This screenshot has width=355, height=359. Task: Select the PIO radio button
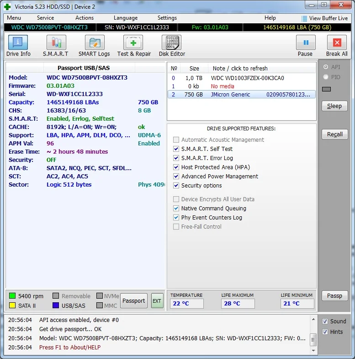click(x=326, y=77)
